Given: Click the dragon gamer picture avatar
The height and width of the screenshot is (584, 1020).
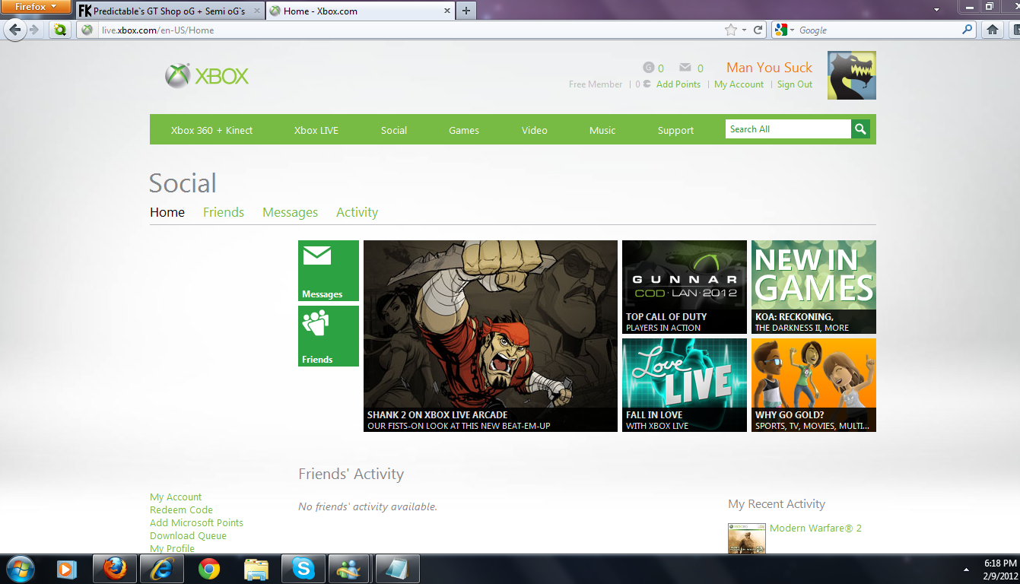Looking at the screenshot, I should point(852,75).
